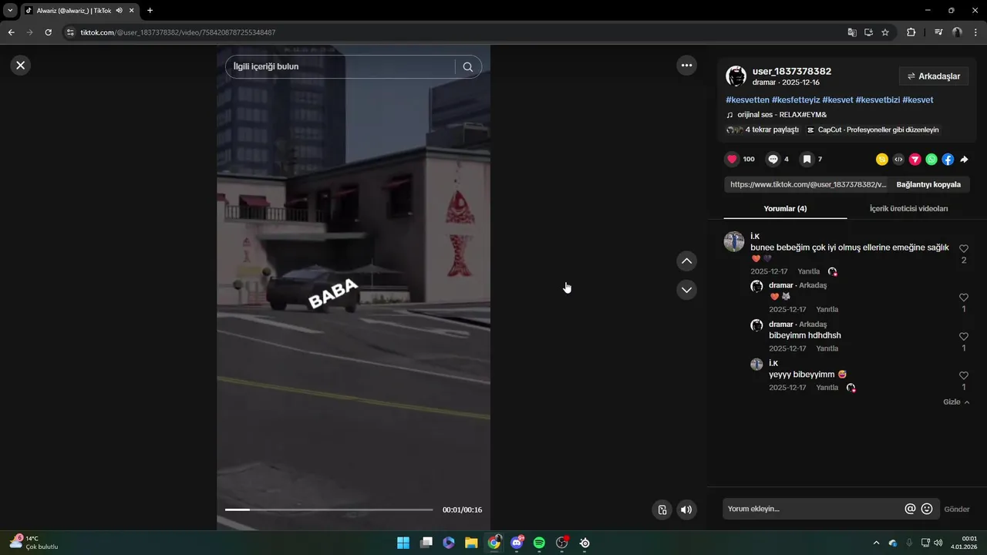Open the media controls icon in Chrome toolbar
The width and height of the screenshot is (987, 555).
(938, 32)
